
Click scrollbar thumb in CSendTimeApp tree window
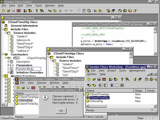131,56
